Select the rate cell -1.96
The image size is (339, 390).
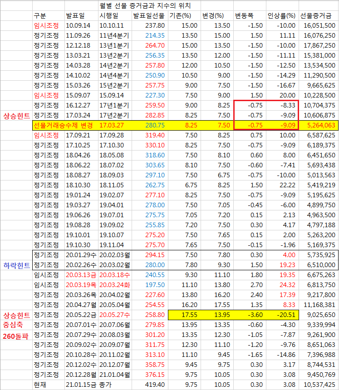tap(288, 245)
